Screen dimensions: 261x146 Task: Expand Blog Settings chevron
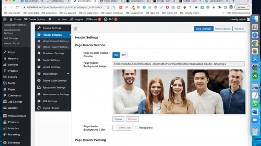point(68,74)
